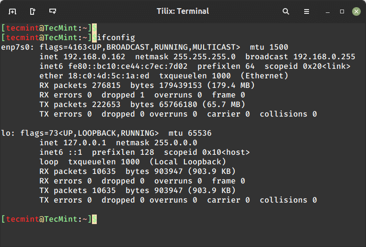This screenshot has height=247, width=366.
Task: Click the '(65.7 MB)' value
Action: [223, 105]
